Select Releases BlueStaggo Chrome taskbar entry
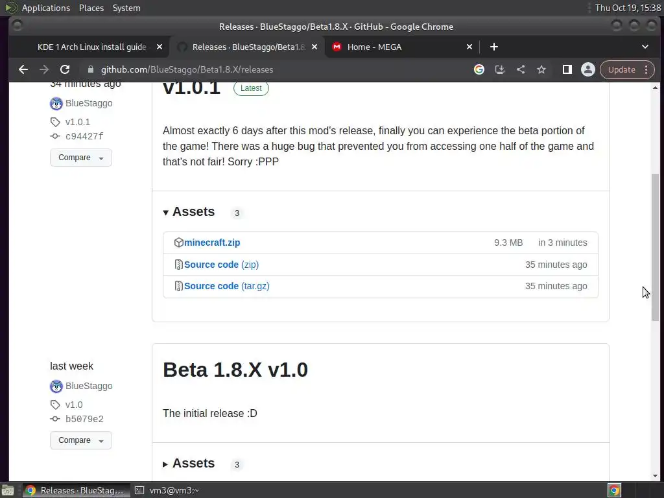The image size is (664, 498). 76,490
